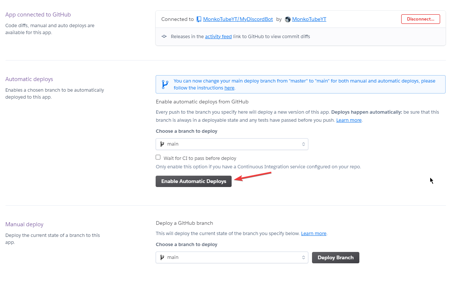Click the Disconnect... button

tap(420, 19)
